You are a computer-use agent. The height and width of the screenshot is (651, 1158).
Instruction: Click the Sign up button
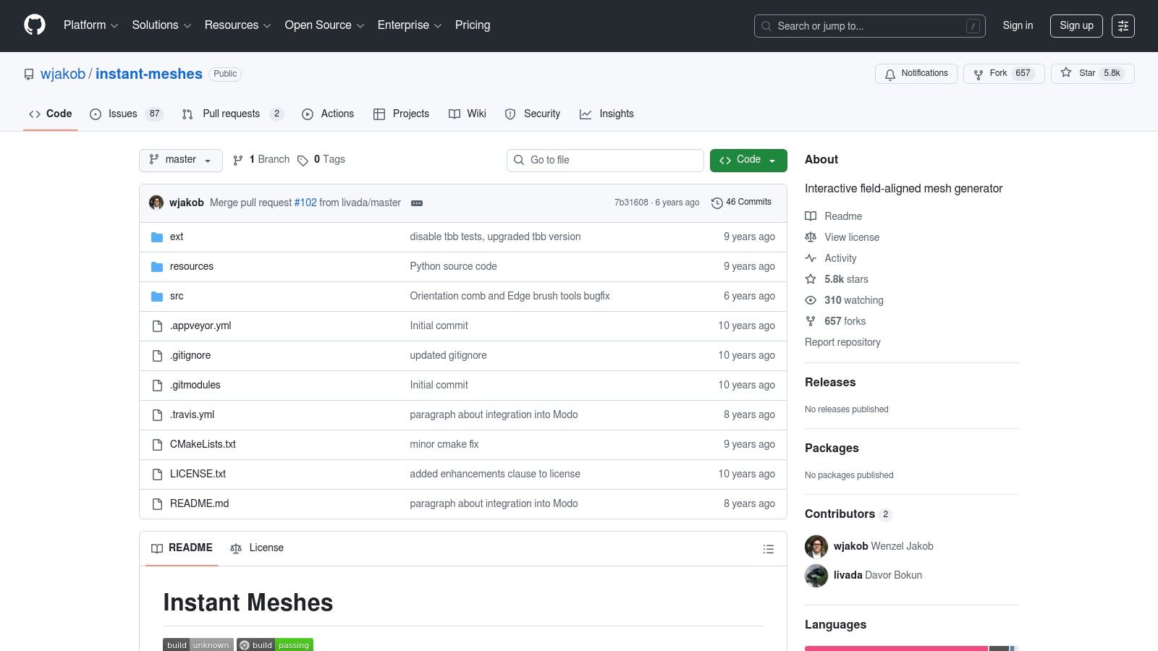1076,26
